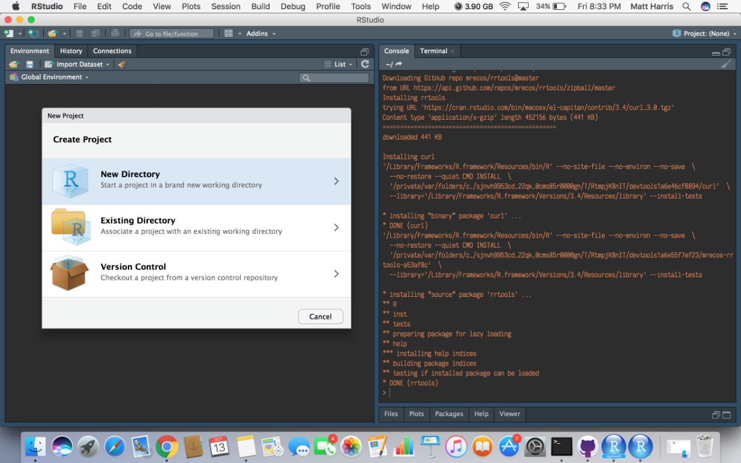Switch to the Viewer tab
Viewport: 741px width, 463px height.
510,414
